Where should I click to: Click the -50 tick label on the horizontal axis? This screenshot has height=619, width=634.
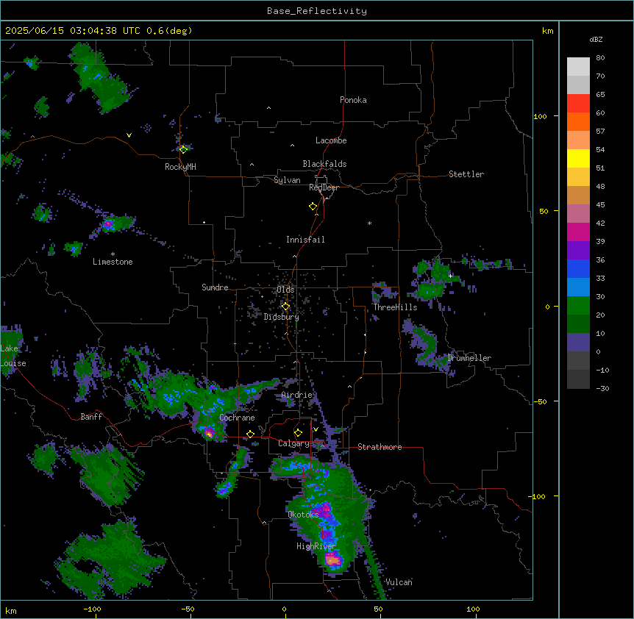(x=188, y=609)
